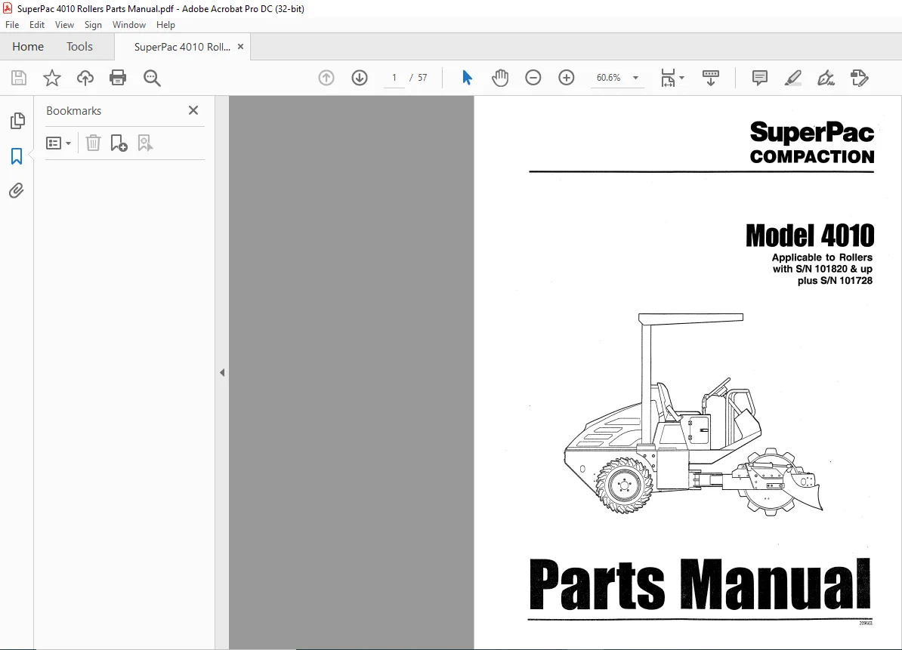Viewport: 902px width, 650px height.
Task: Click 'Applicable to Rollers' text
Action: click(x=822, y=257)
